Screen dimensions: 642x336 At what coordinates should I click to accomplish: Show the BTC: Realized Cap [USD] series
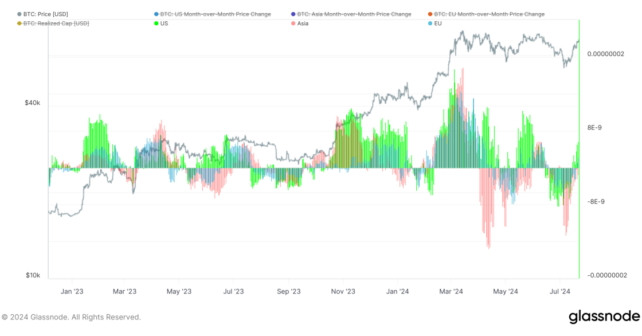coord(56,24)
